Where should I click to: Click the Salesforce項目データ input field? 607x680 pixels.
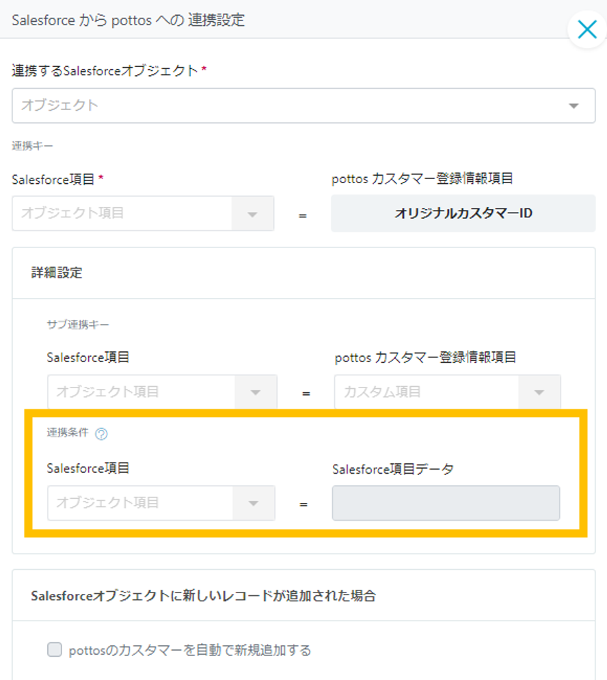pos(446,503)
